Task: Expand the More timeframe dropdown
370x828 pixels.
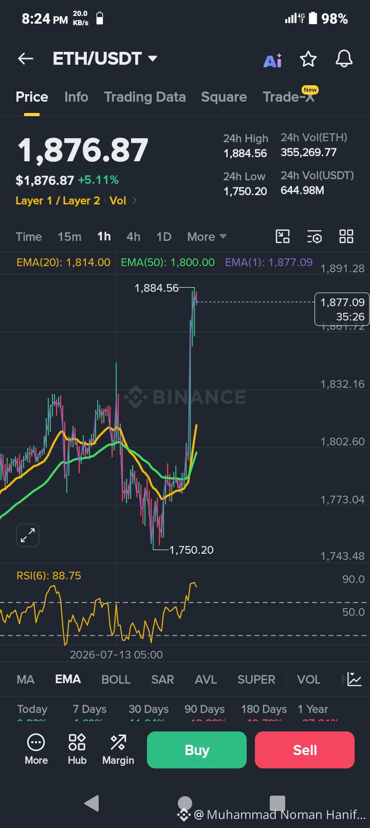Action: coord(207,237)
